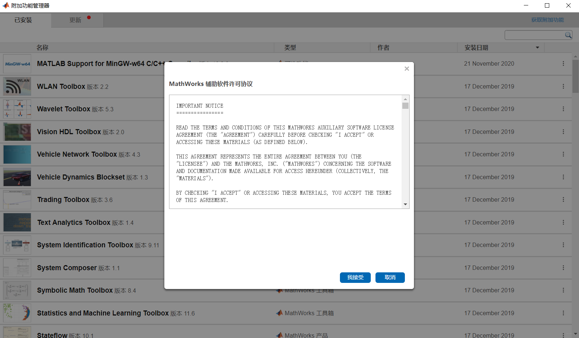Select the Symbolic Math Toolbox name

(x=75, y=290)
